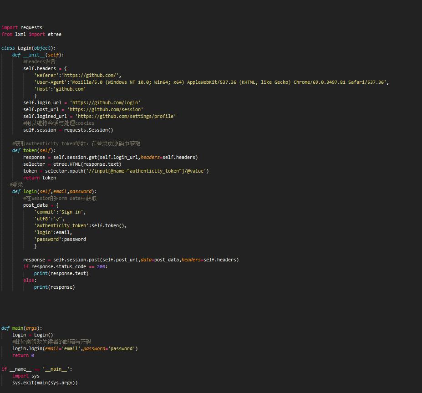
Task: Click the 'self.session = requests.Session()' line
Action: 68,130
